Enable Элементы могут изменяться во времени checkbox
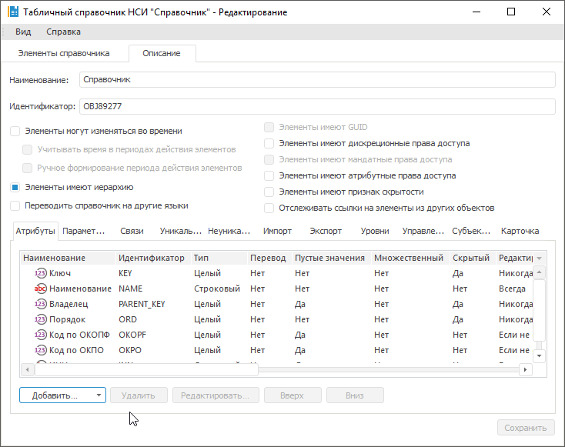The width and height of the screenshot is (565, 447). [x=15, y=132]
